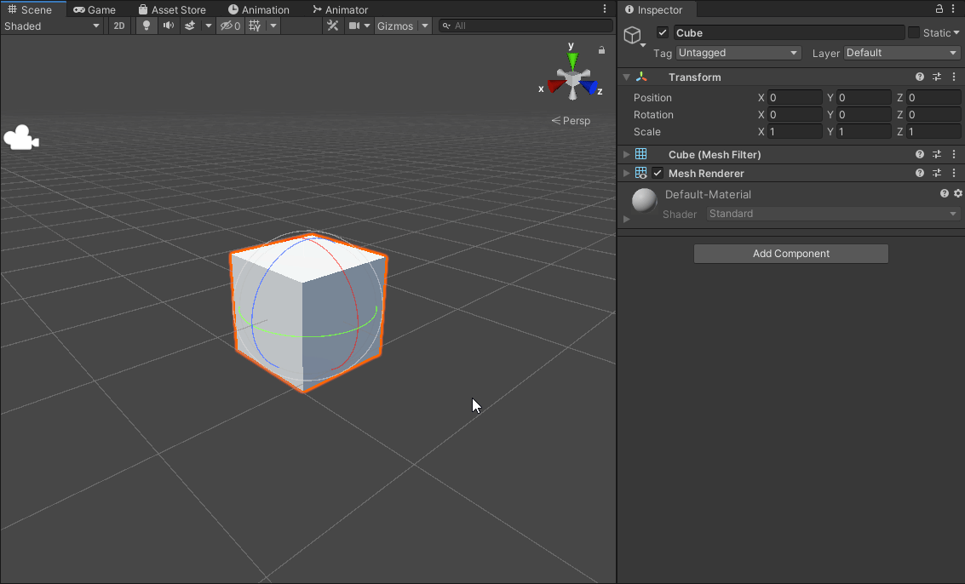Image resolution: width=965 pixels, height=584 pixels.
Task: Disable the Mesh Renderer component checkbox
Action: coord(658,173)
